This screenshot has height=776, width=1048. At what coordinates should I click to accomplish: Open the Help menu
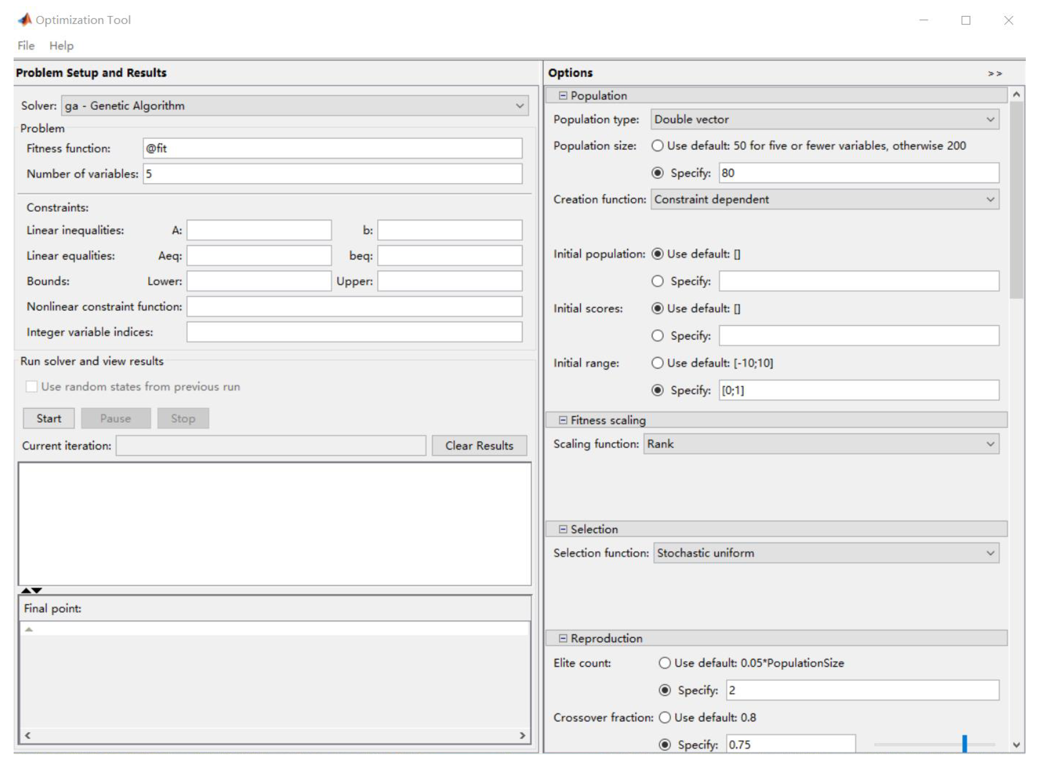62,46
